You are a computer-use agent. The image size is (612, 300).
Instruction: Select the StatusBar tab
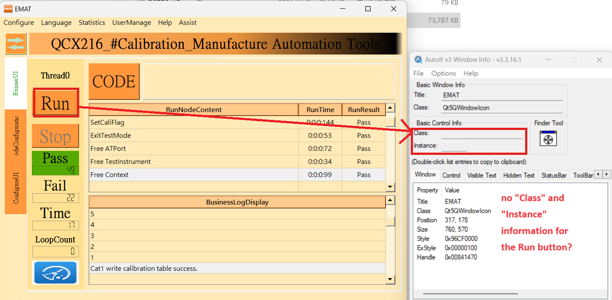point(554,175)
